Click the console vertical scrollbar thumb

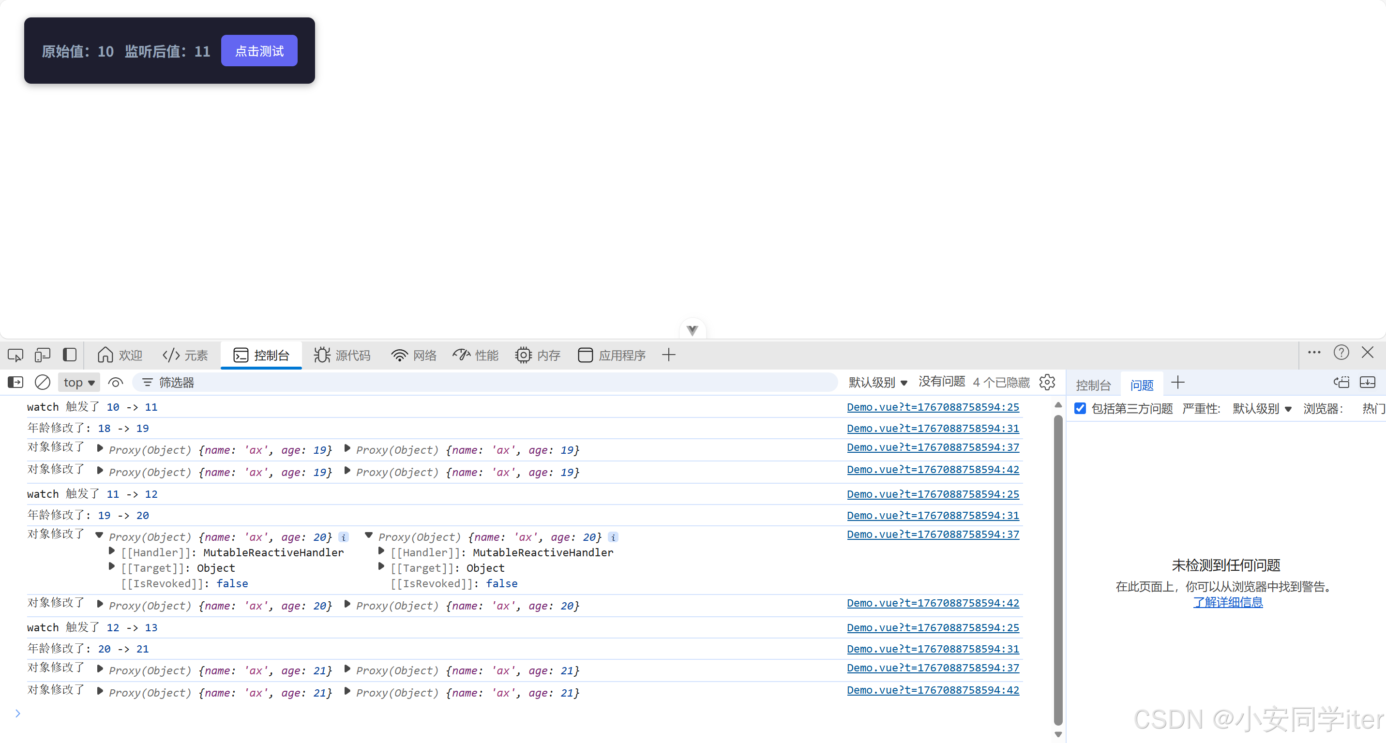pos(1058,570)
